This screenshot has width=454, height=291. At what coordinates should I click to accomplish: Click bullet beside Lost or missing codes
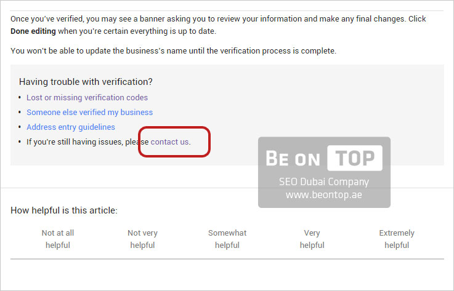coord(20,97)
